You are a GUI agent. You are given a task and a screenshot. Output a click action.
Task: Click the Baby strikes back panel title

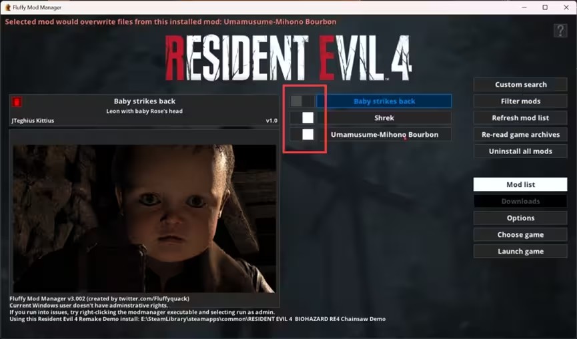pyautogui.click(x=145, y=101)
